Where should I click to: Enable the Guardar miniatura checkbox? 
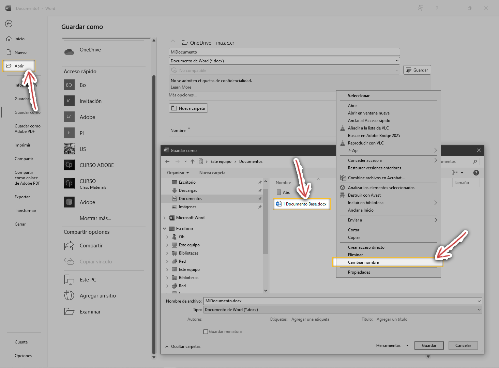(206, 332)
